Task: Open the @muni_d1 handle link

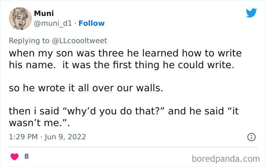Action: pyautogui.click(x=52, y=23)
